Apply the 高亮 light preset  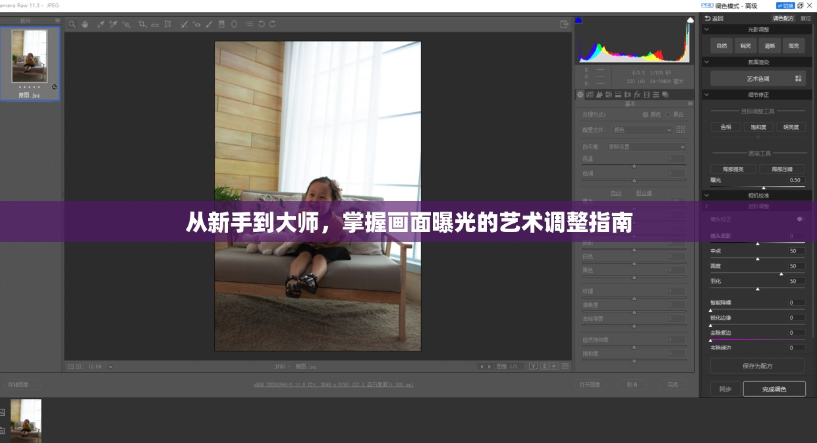point(793,45)
